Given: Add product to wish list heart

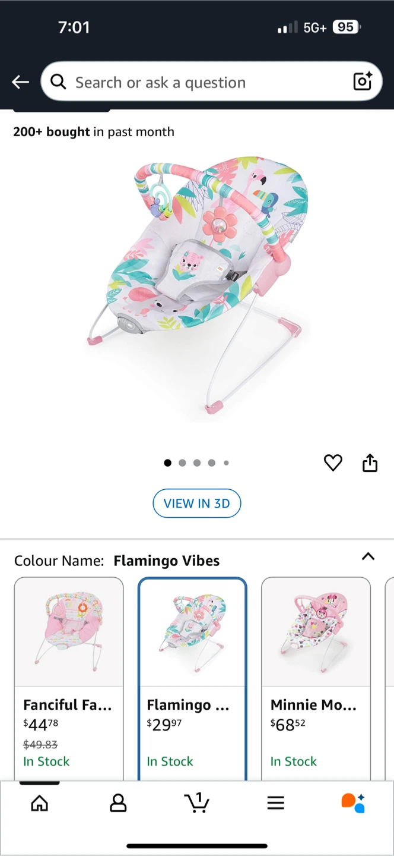Looking at the screenshot, I should (x=333, y=462).
